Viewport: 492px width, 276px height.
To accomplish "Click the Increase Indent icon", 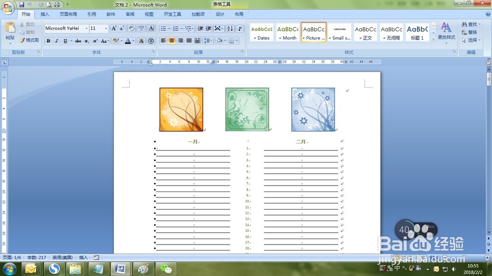I will 208,28.
